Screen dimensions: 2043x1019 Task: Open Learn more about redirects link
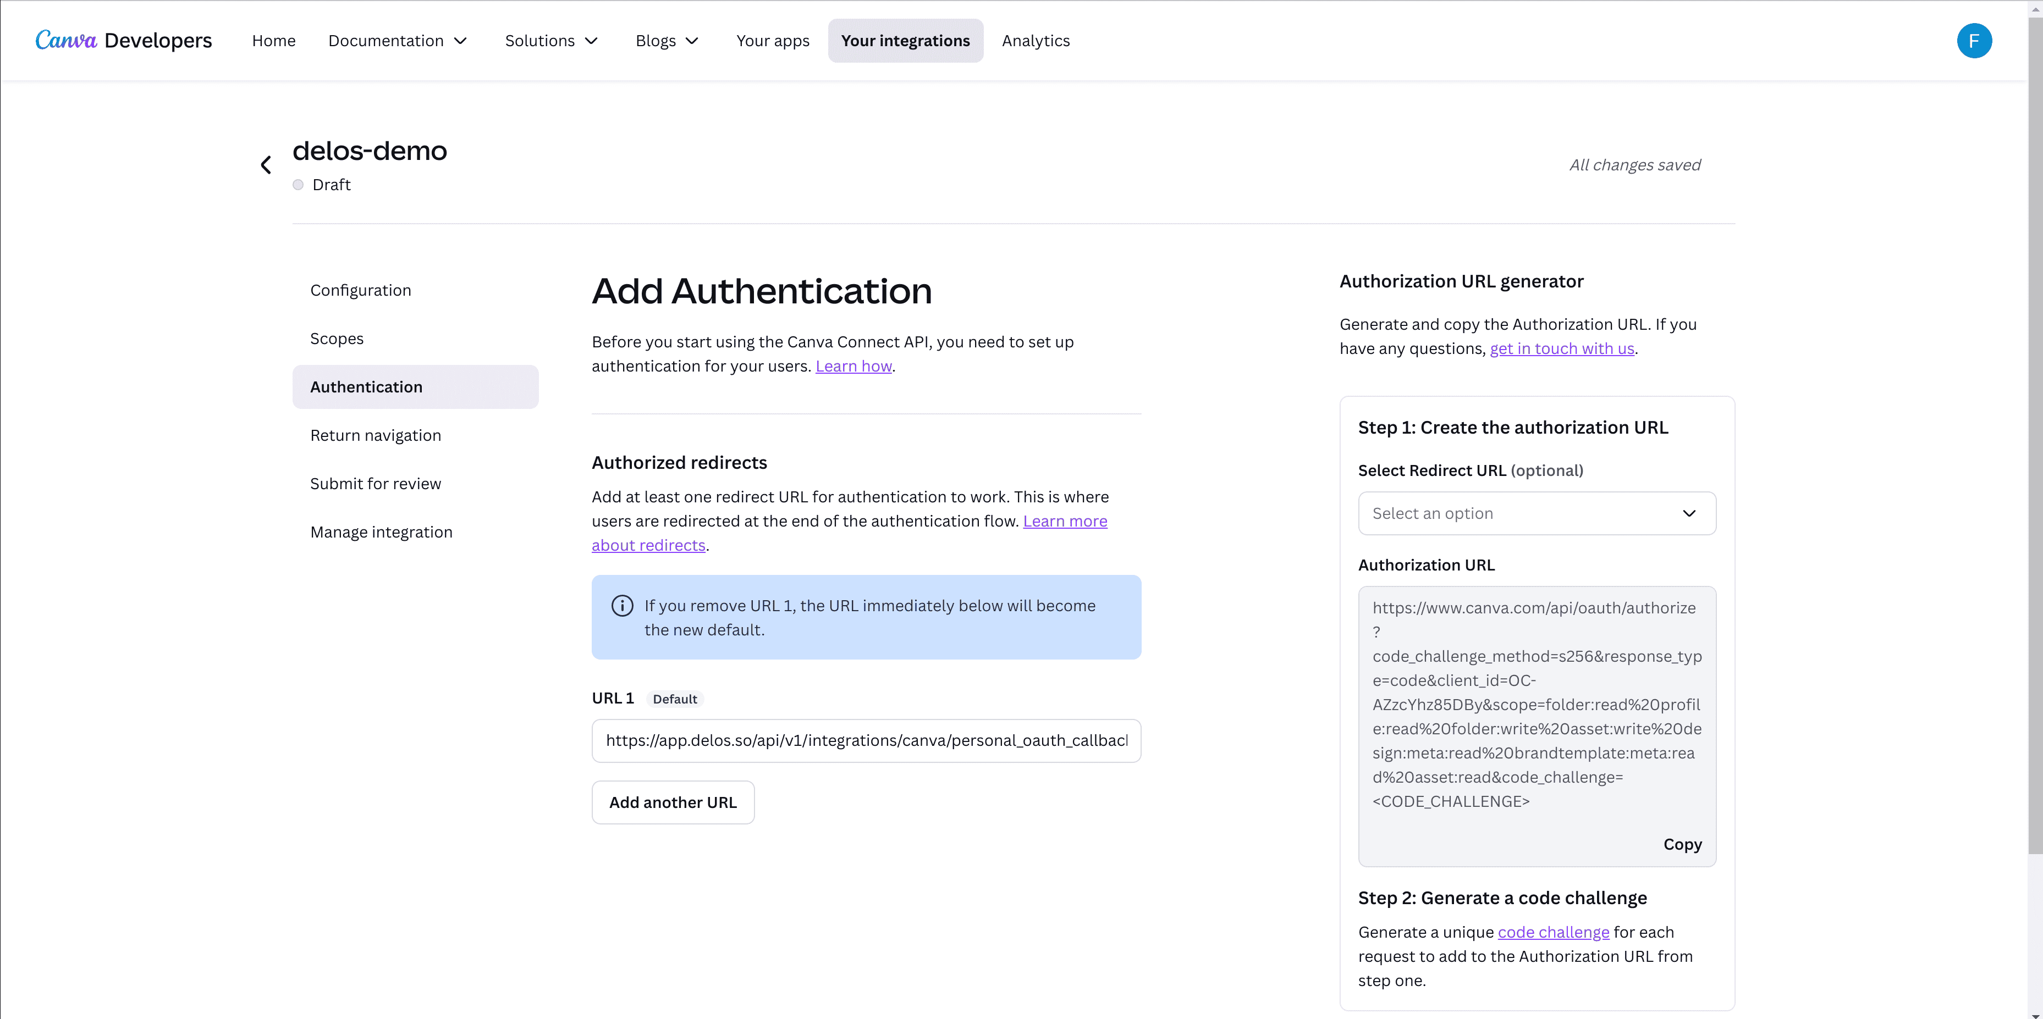click(x=1065, y=522)
